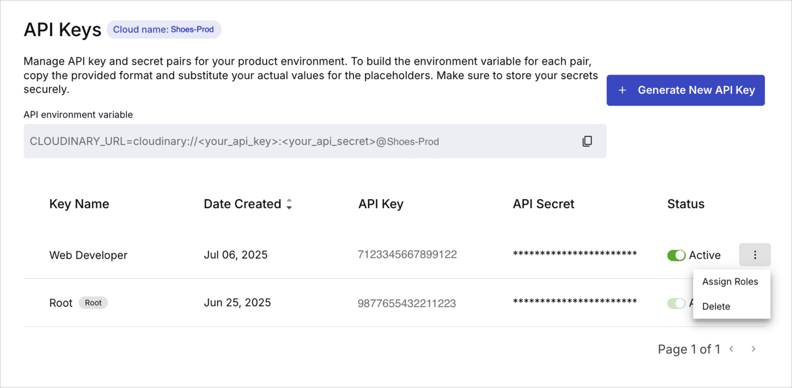Click the right pagination chevron
This screenshot has height=388, width=792.
click(x=753, y=349)
